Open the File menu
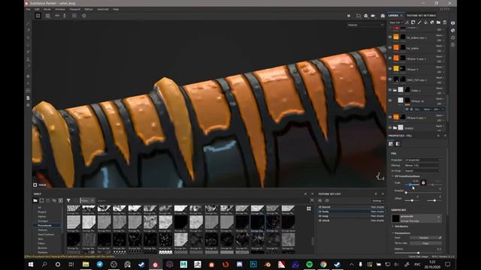Screen dimensions: 481x270 [29, 9]
